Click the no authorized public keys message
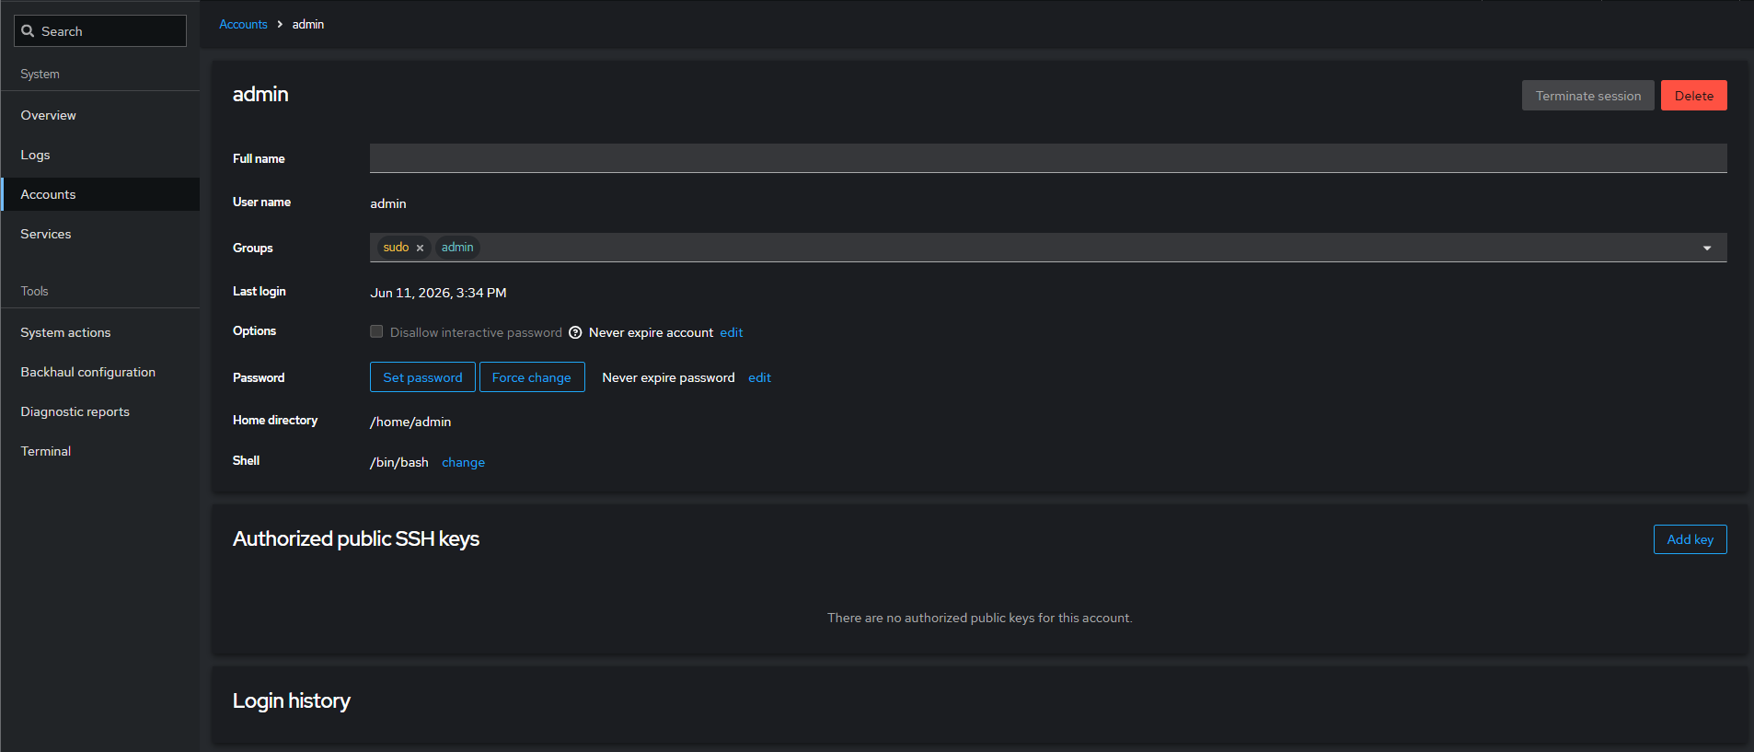This screenshot has height=752, width=1754. [x=979, y=618]
